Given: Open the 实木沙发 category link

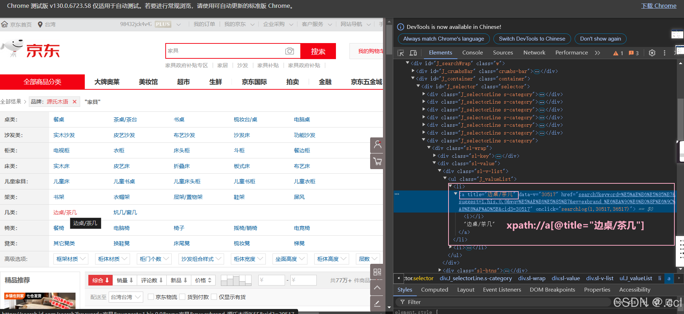Looking at the screenshot, I should click(x=64, y=135).
